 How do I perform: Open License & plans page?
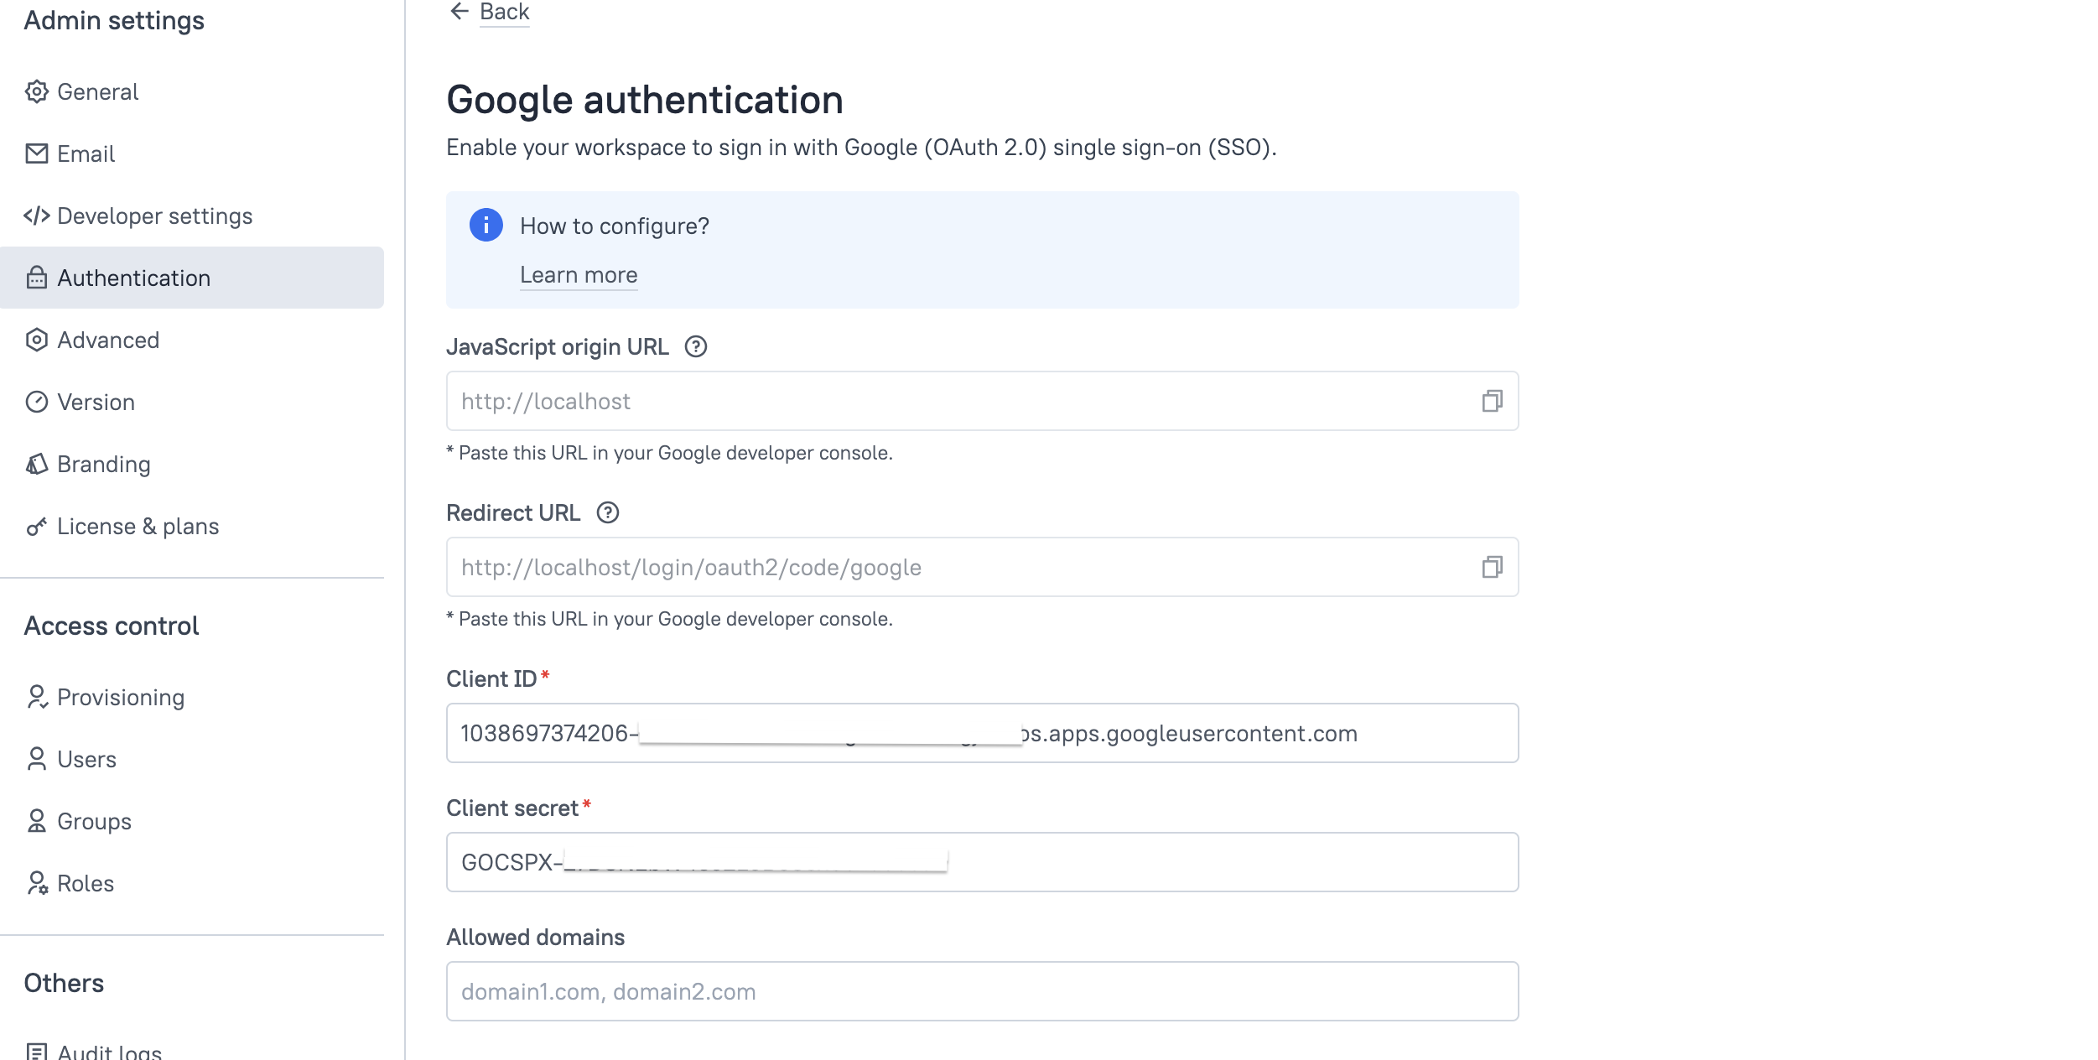(138, 526)
